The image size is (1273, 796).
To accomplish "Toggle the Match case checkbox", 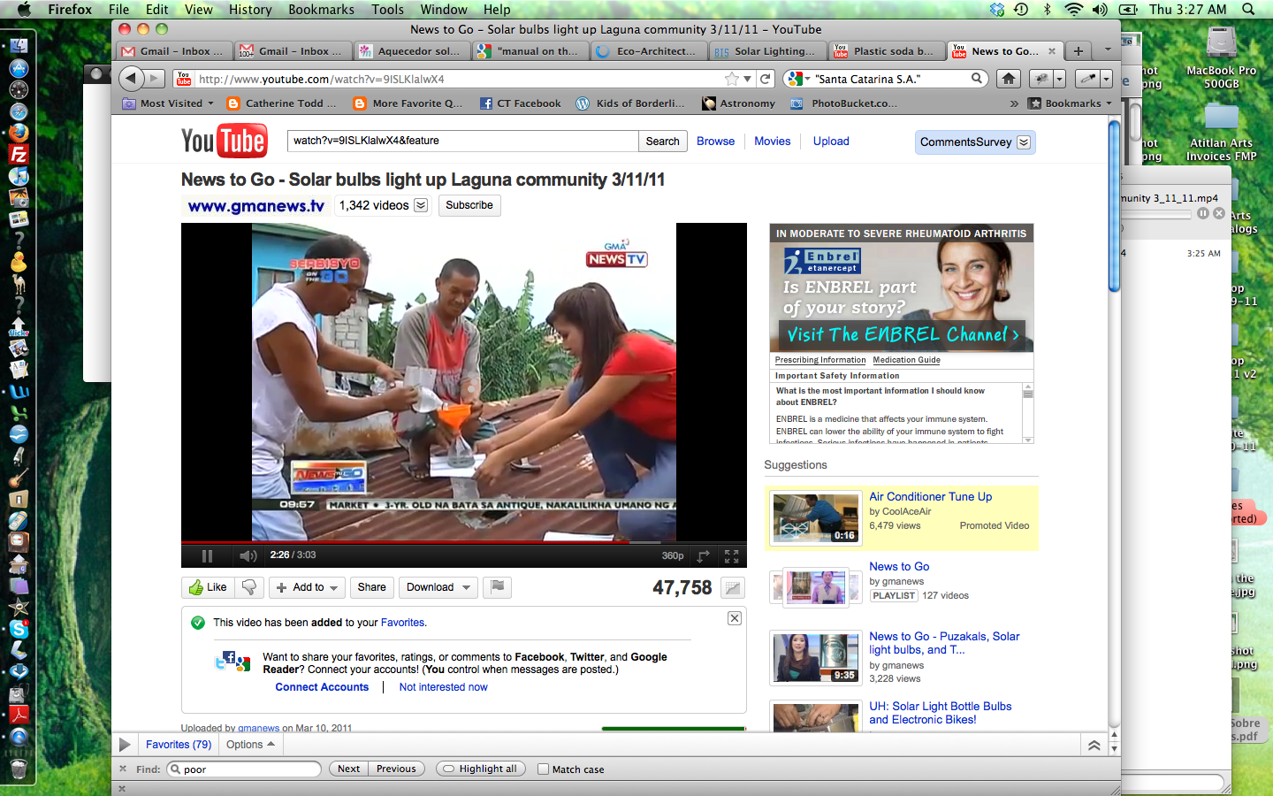I will pyautogui.click(x=543, y=769).
